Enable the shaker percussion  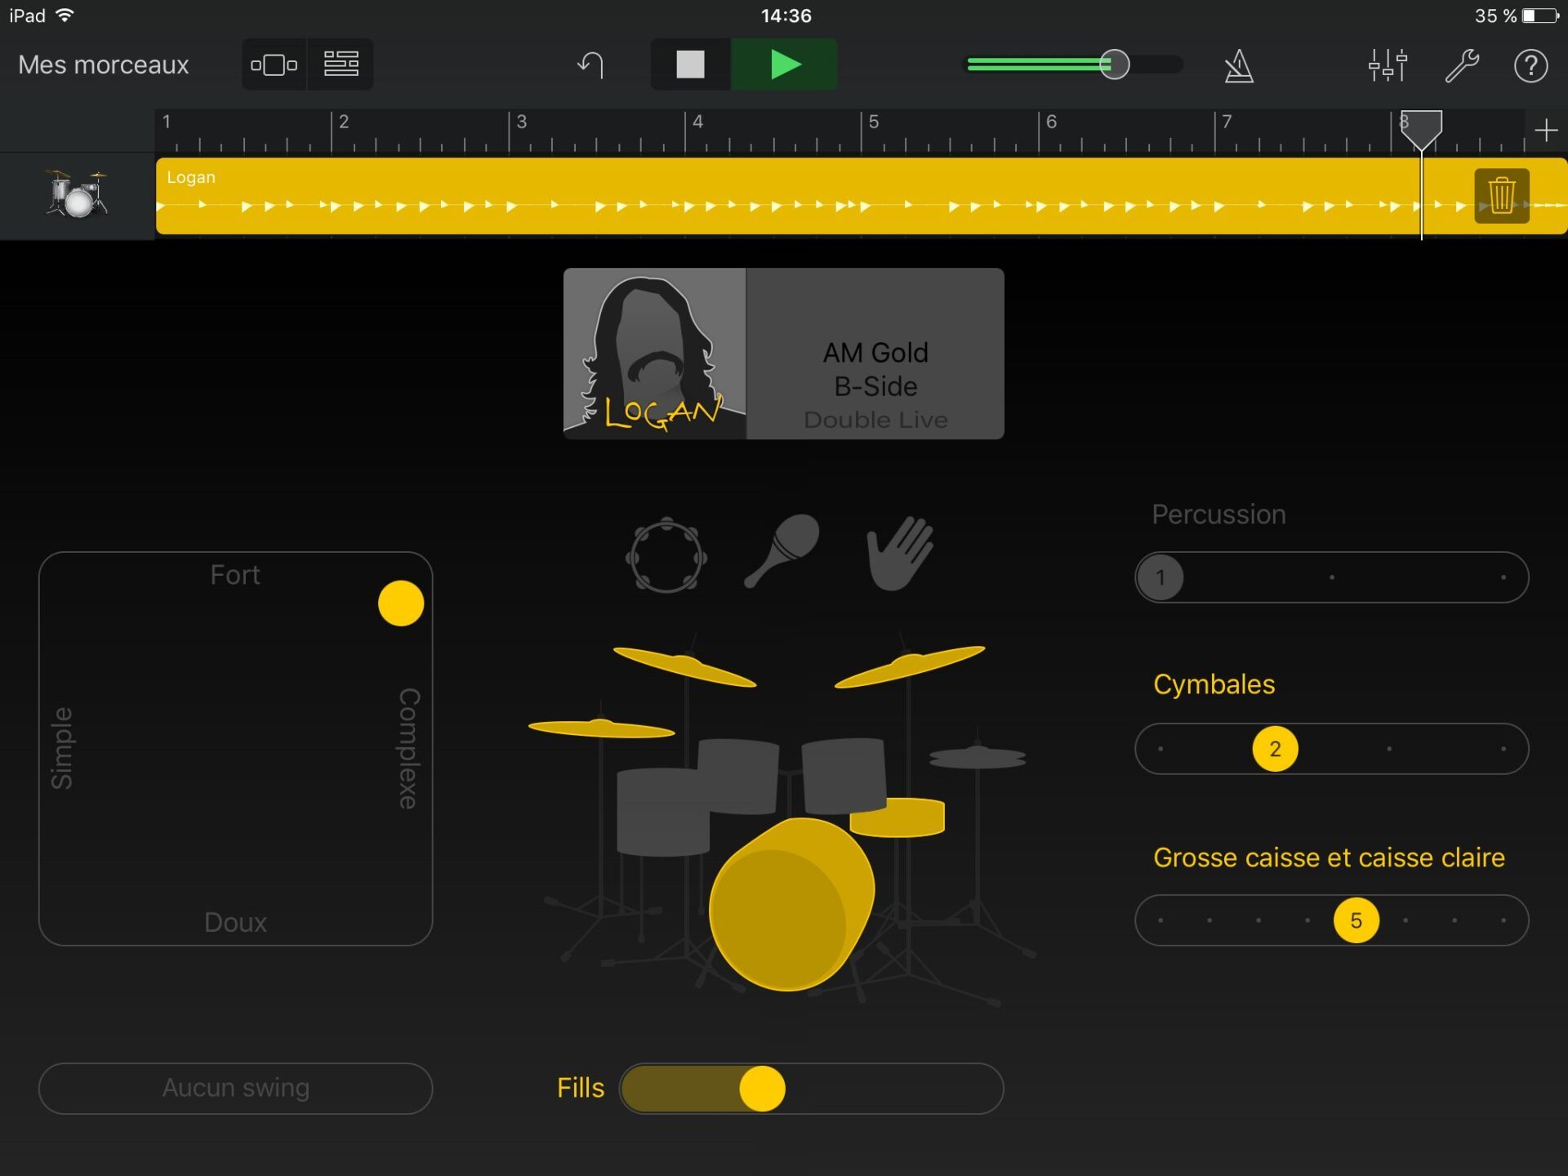pos(782,550)
